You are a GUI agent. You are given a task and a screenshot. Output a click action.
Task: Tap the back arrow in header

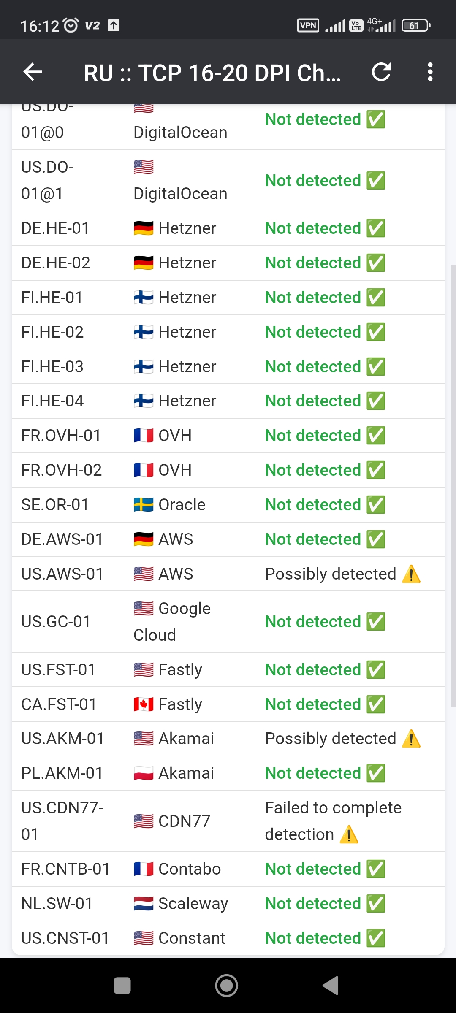click(33, 72)
